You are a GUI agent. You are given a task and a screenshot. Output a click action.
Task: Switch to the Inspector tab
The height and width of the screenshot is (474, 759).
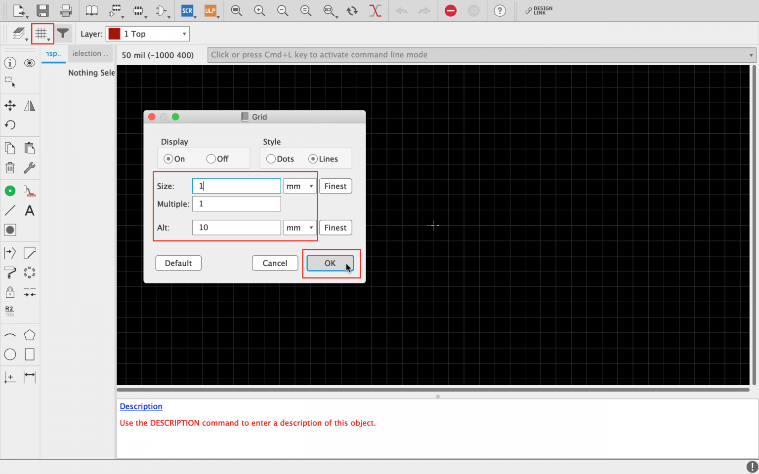[x=53, y=54]
